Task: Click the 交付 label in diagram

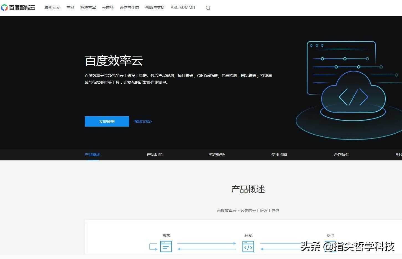Action: click(330, 235)
